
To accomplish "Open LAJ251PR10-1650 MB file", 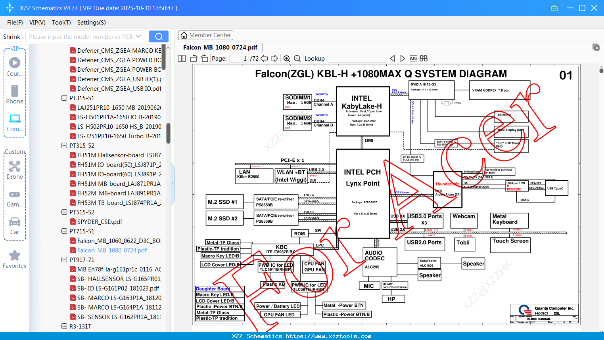I will pyautogui.click(x=119, y=107).
